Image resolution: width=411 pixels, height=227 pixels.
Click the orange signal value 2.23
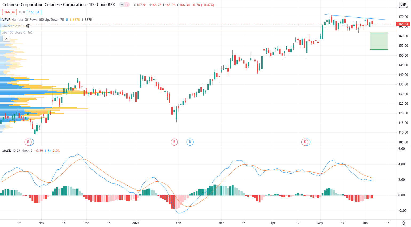tap(56, 151)
